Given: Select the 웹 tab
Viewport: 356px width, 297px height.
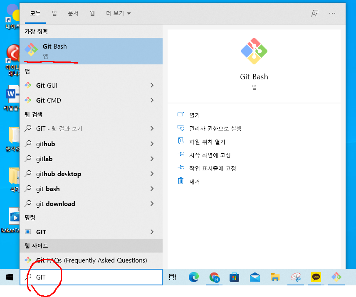Looking at the screenshot, I should 92,13.
